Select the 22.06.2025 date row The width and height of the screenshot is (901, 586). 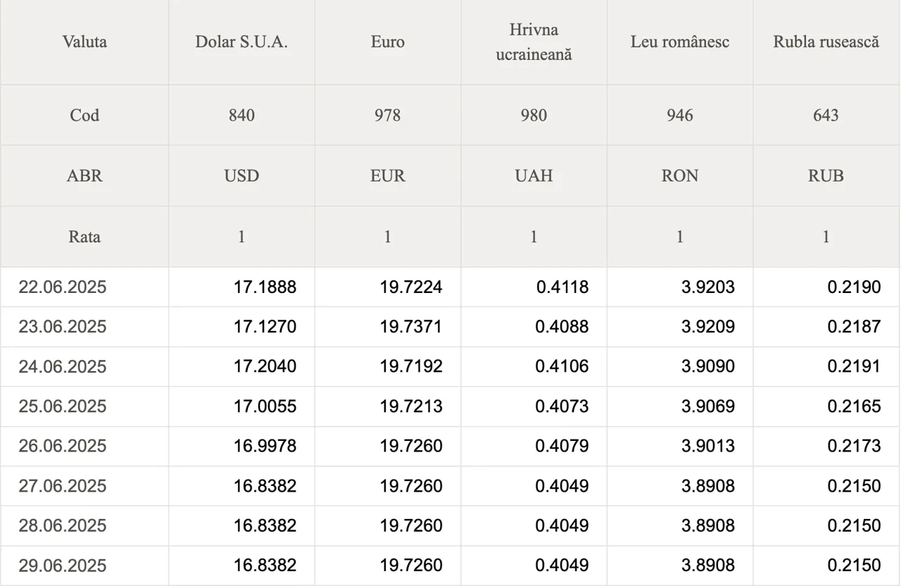(x=63, y=287)
